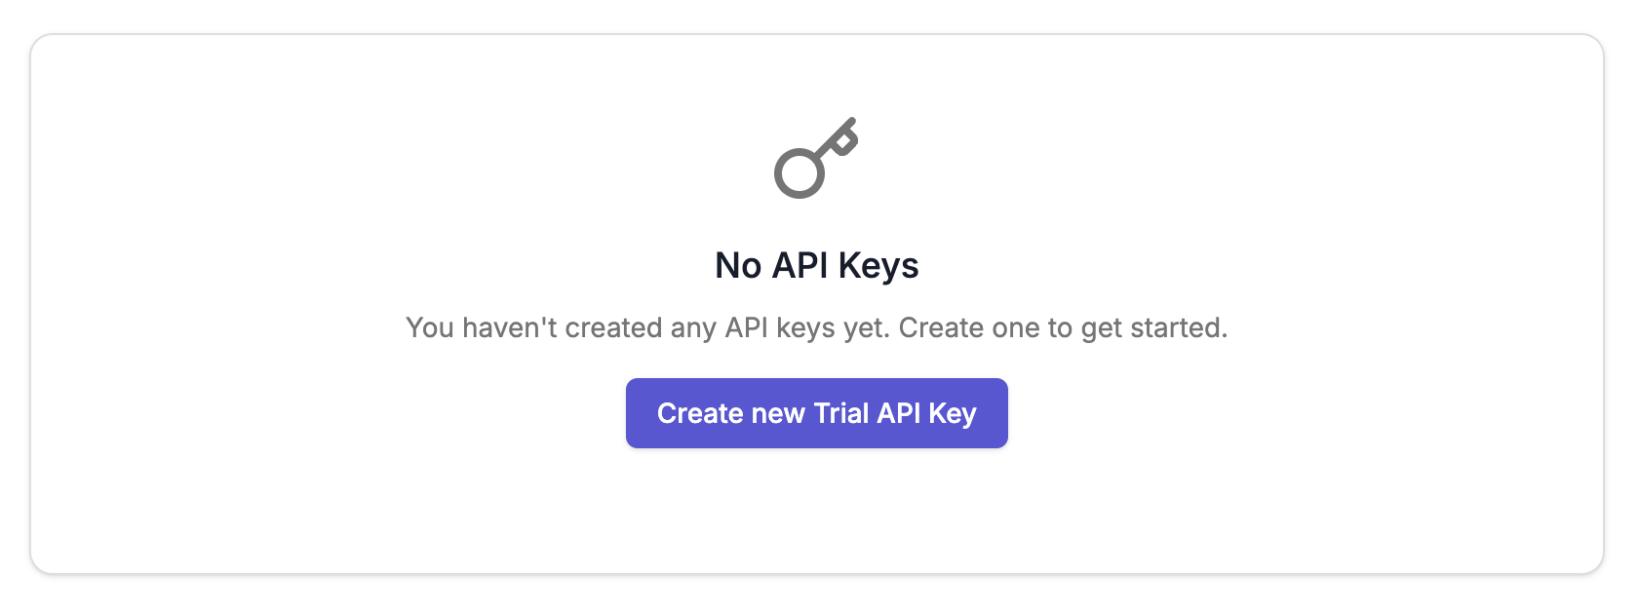
Task: Tap the empty-state key illustration
Action: tap(816, 158)
